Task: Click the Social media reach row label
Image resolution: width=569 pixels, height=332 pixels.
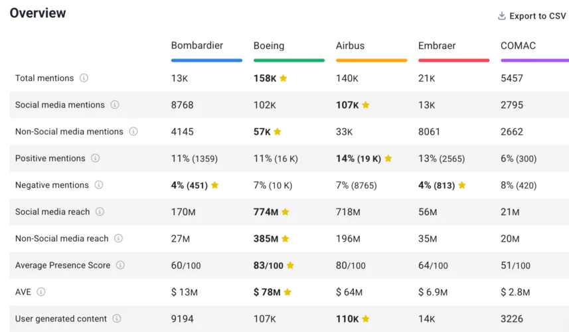Action: 52,212
